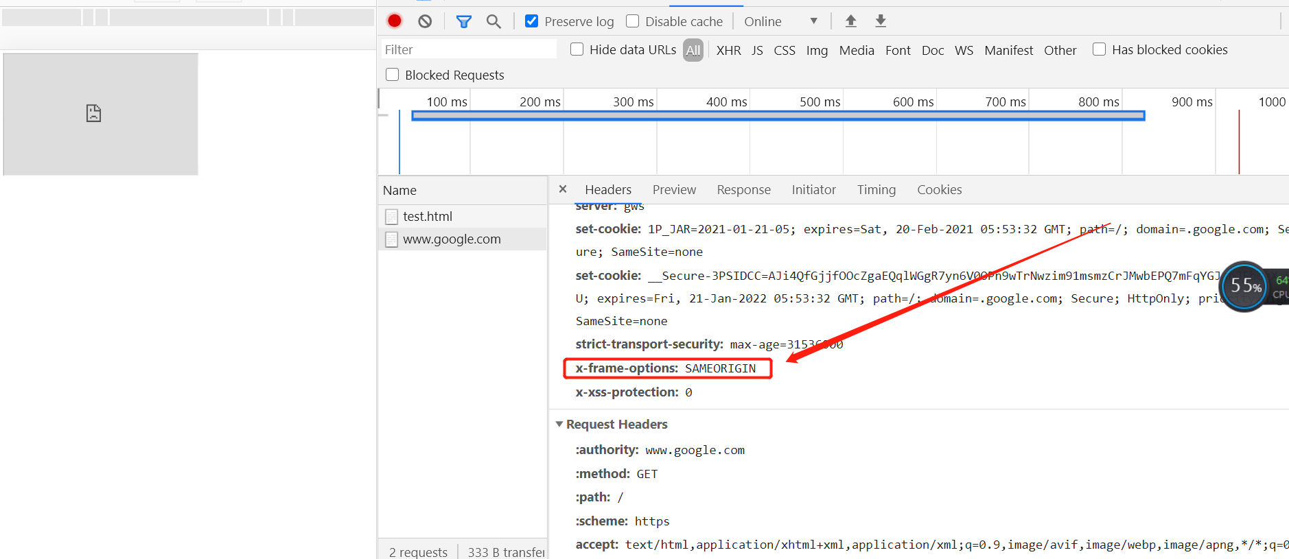Image resolution: width=1289 pixels, height=559 pixels.
Task: Click the red record network log button
Action: [x=395, y=21]
